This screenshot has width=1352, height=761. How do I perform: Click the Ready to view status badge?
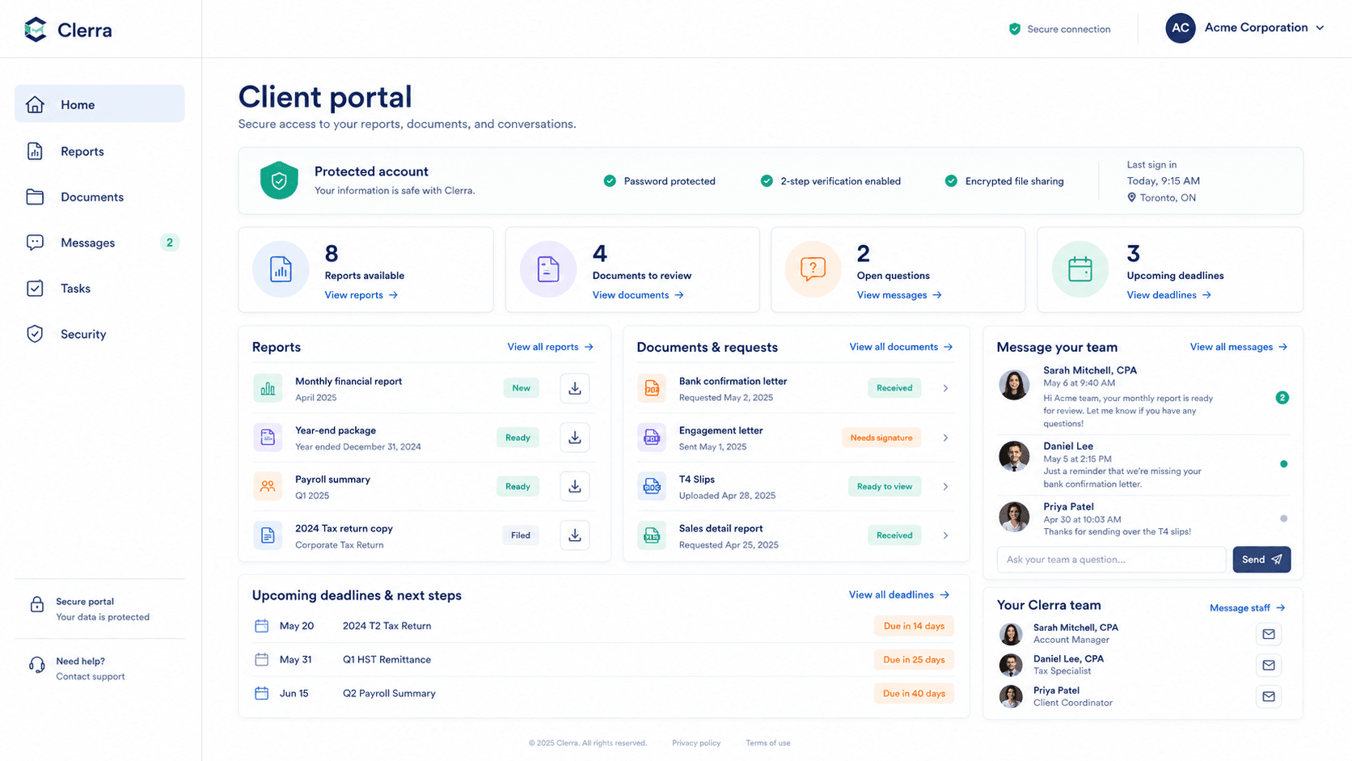point(885,486)
